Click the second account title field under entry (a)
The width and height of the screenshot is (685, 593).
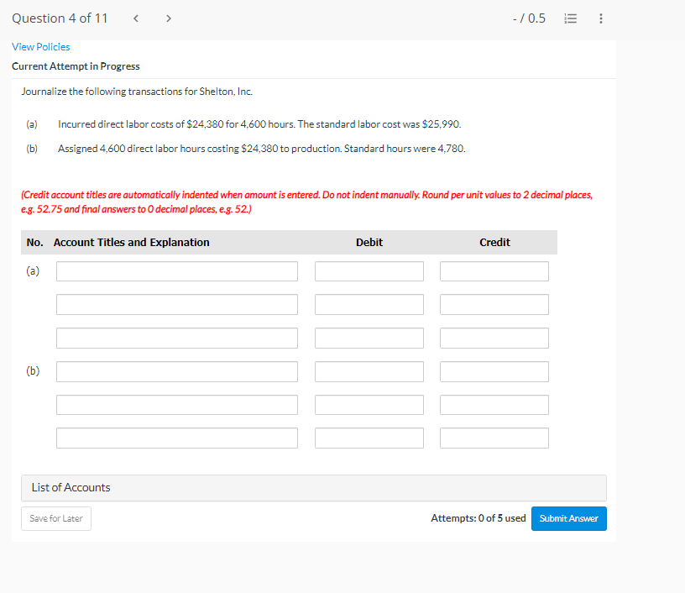pos(176,304)
